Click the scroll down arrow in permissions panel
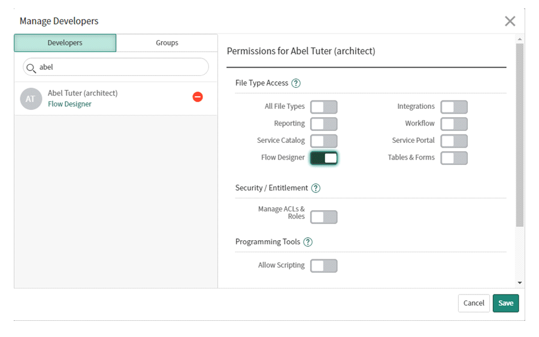 tap(519, 283)
